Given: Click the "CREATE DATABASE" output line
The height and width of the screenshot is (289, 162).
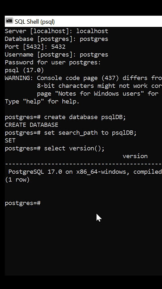Looking at the screenshot, I should (32, 125).
